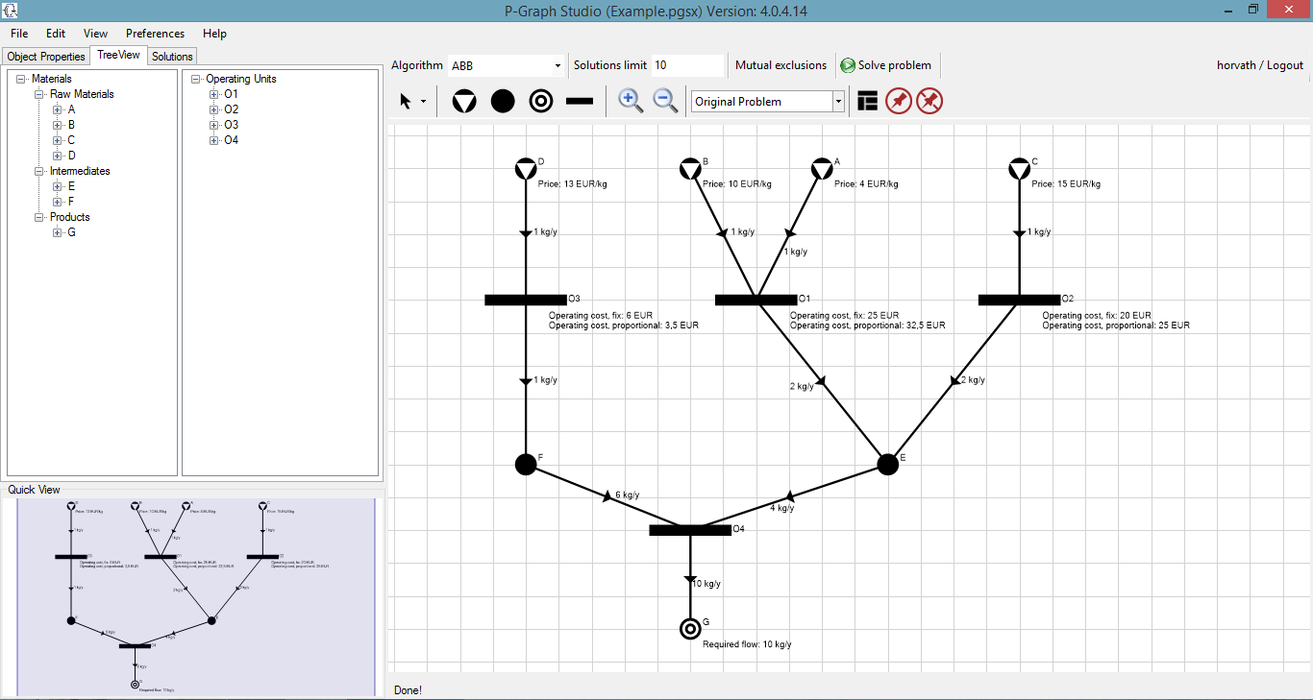1313x700 pixels.
Task: Click the unpin crossed-out icon
Action: (929, 101)
